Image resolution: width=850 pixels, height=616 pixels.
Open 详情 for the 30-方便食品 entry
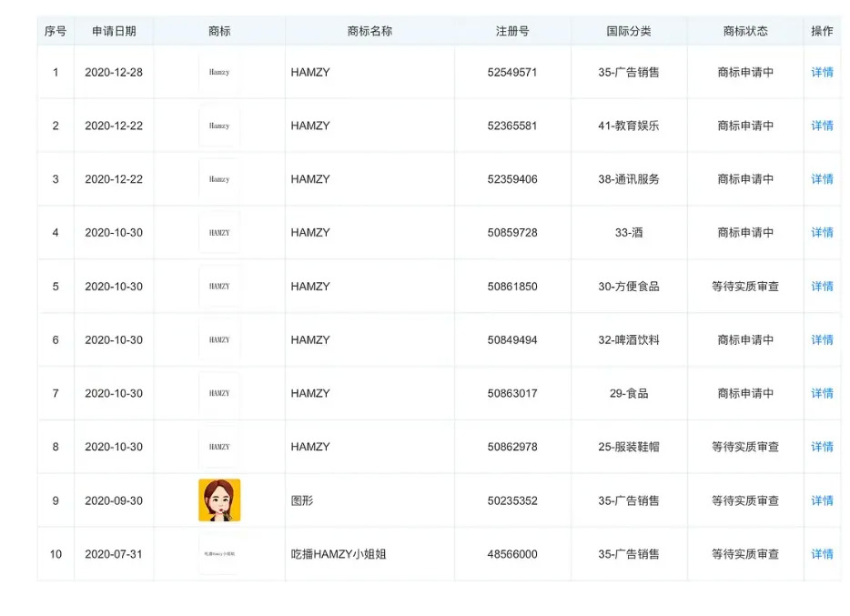point(822,287)
